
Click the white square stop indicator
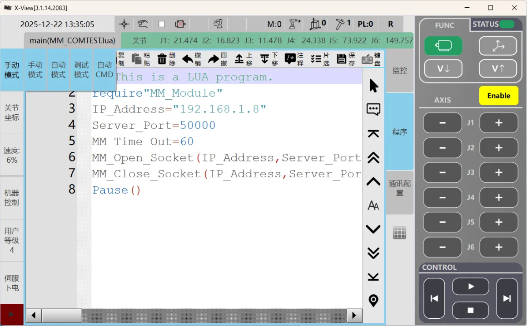tap(162, 24)
